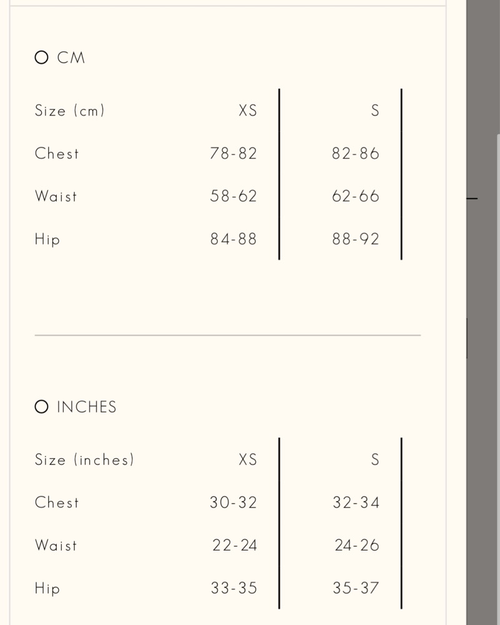Viewport: 500px width, 625px height.
Task: Click the 33-35 hip value in inches
Action: 233,588
